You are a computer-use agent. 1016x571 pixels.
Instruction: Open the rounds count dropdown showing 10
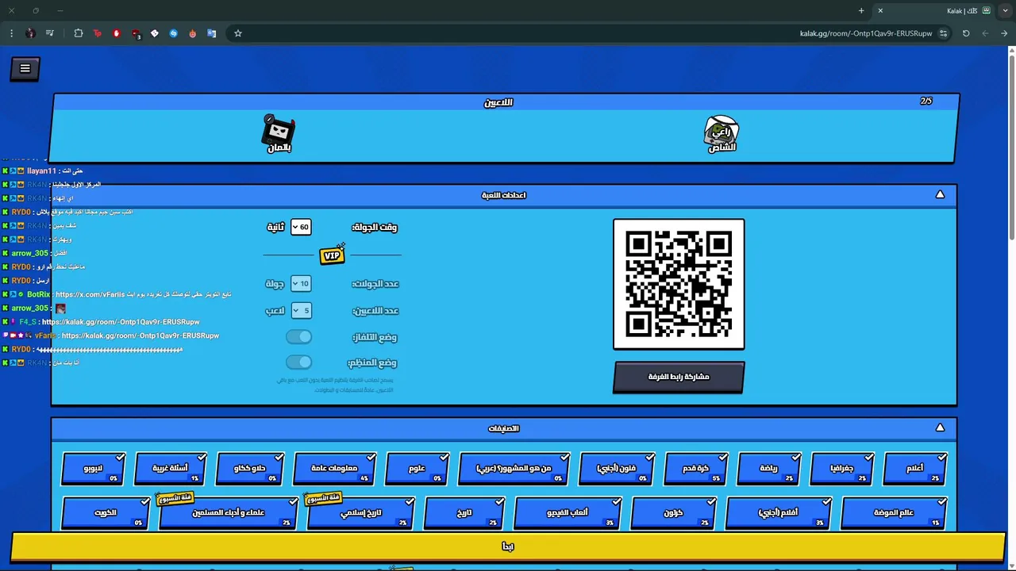301,284
